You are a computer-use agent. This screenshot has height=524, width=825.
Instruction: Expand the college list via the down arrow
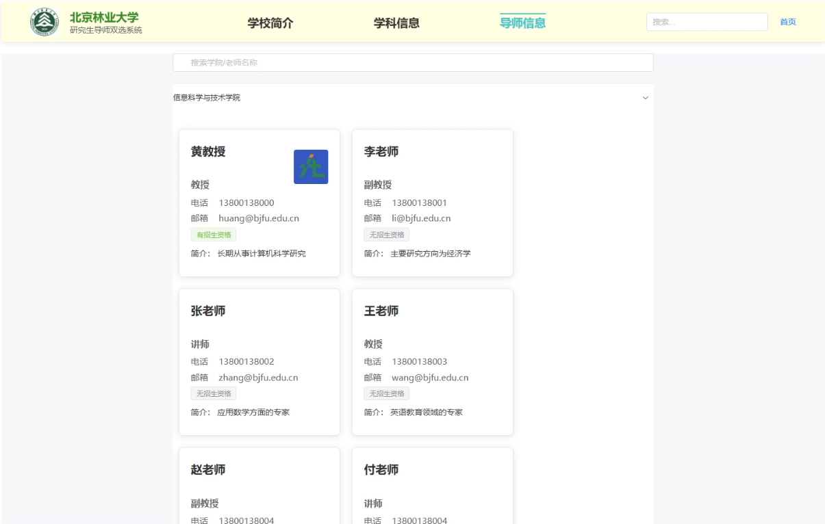click(x=644, y=98)
